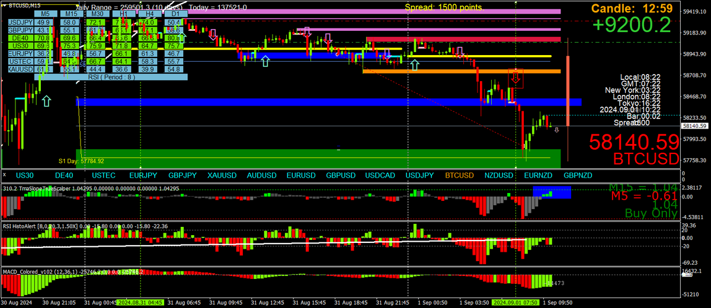Viewport: 711px width, 308px height.
Task: Open USDCAD from the symbol switcher
Action: point(380,175)
